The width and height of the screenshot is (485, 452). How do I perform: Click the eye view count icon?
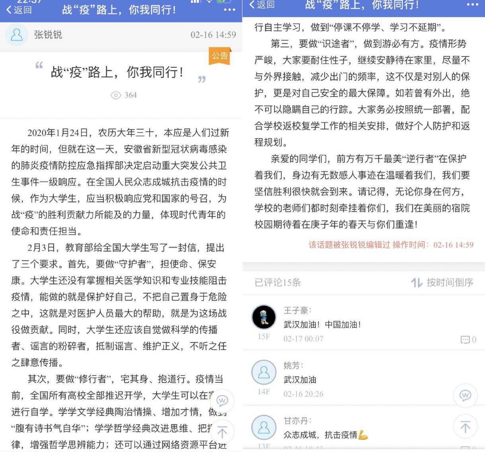(115, 95)
